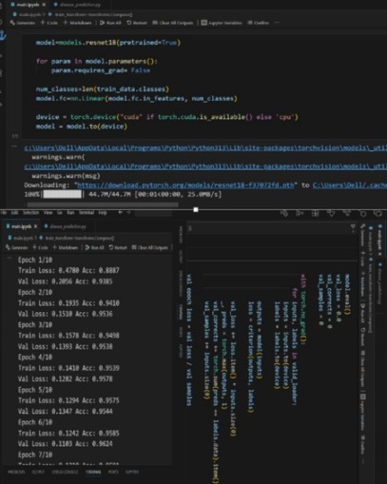Viewport: 387px width, 484px height.
Task: Click Generate in the upper notebook toolbar
Action: (22, 23)
